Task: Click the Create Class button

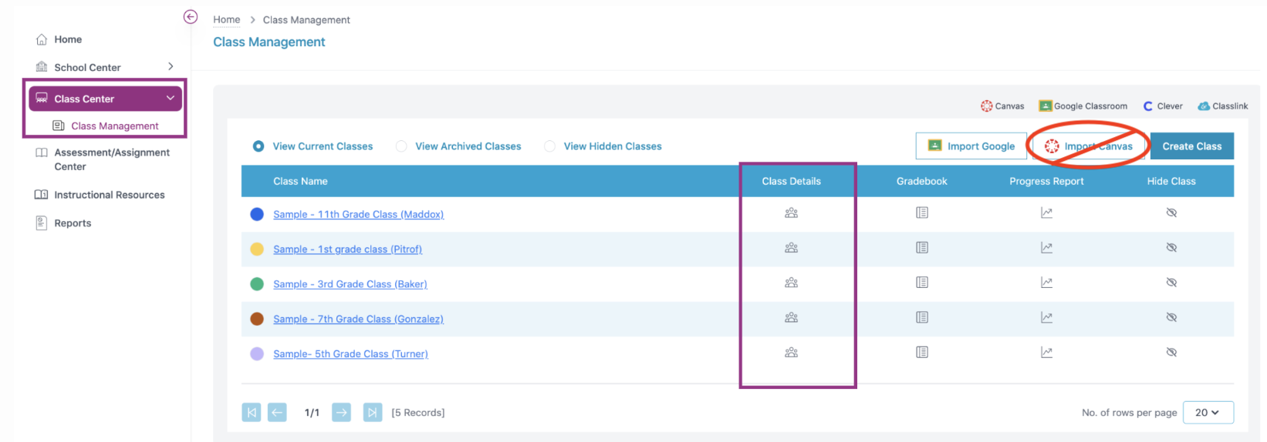Action: 1191,146
